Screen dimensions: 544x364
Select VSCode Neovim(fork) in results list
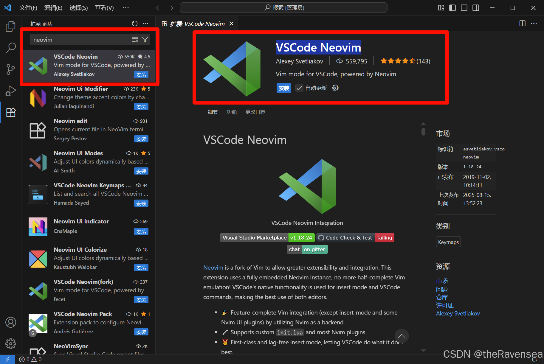tap(89, 290)
